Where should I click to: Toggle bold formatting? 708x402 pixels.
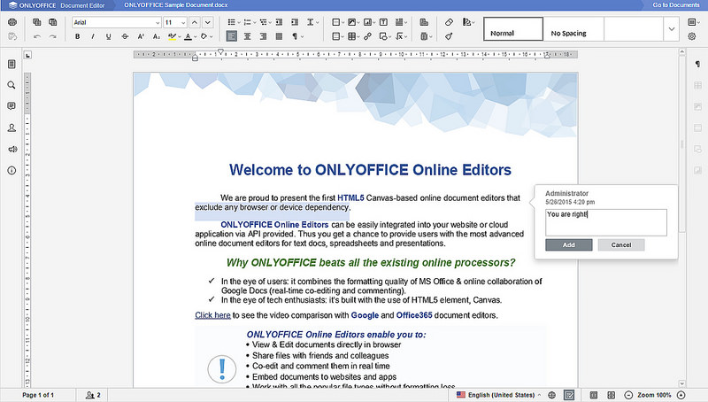pyautogui.click(x=78, y=37)
